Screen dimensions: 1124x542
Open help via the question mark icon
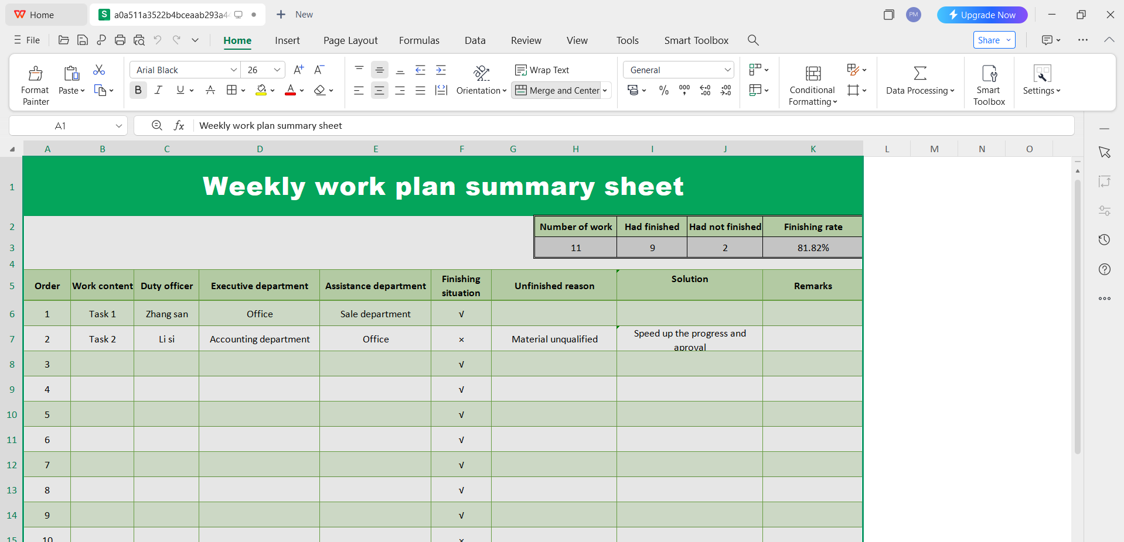click(1105, 269)
